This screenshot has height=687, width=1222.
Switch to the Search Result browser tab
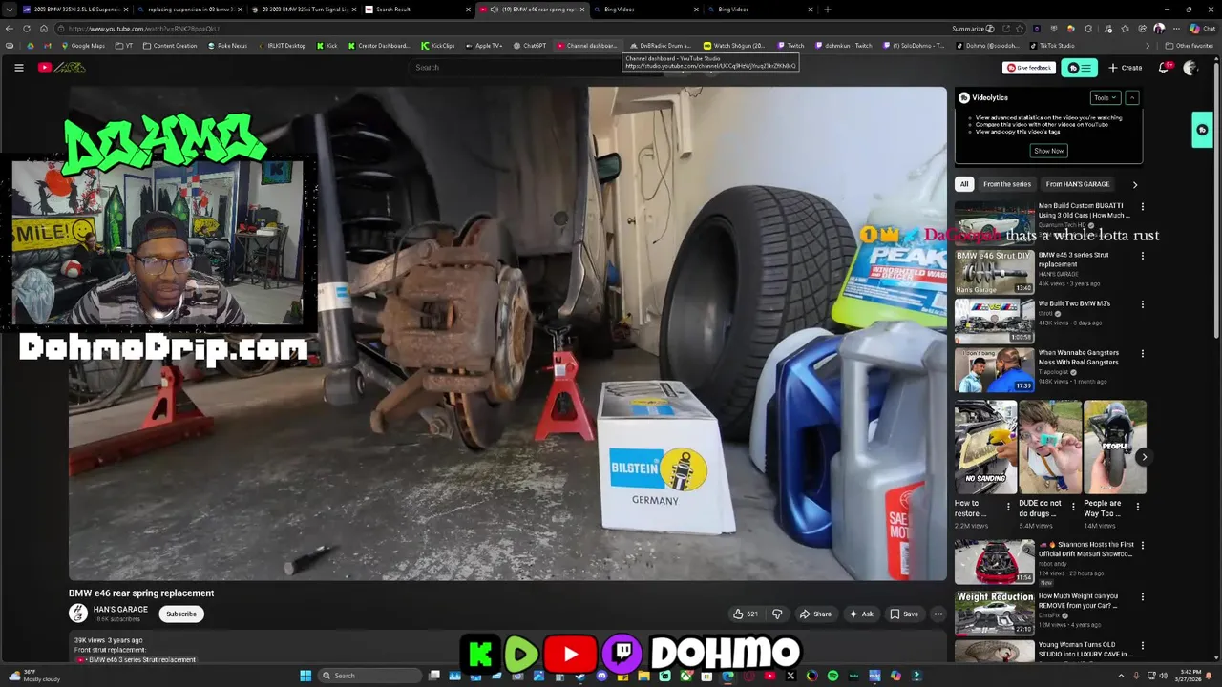tap(415, 10)
